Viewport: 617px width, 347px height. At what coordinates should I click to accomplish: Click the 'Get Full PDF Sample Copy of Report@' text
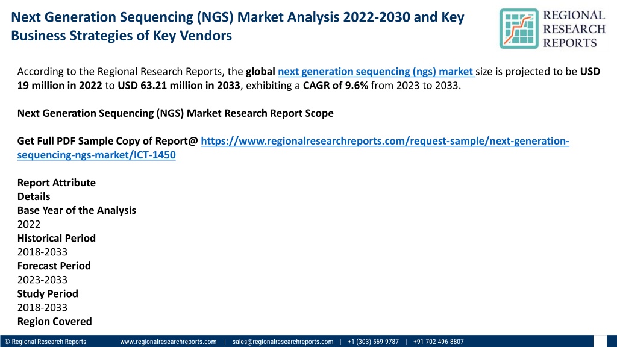click(107, 141)
